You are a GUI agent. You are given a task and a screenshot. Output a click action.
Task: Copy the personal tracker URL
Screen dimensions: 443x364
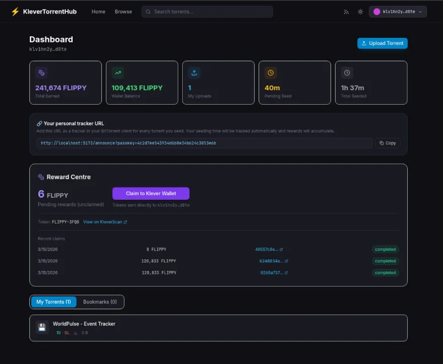[387, 143]
